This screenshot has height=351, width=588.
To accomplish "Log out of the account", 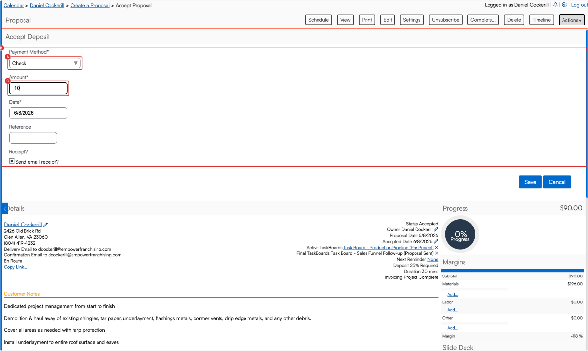I will coord(579,5).
